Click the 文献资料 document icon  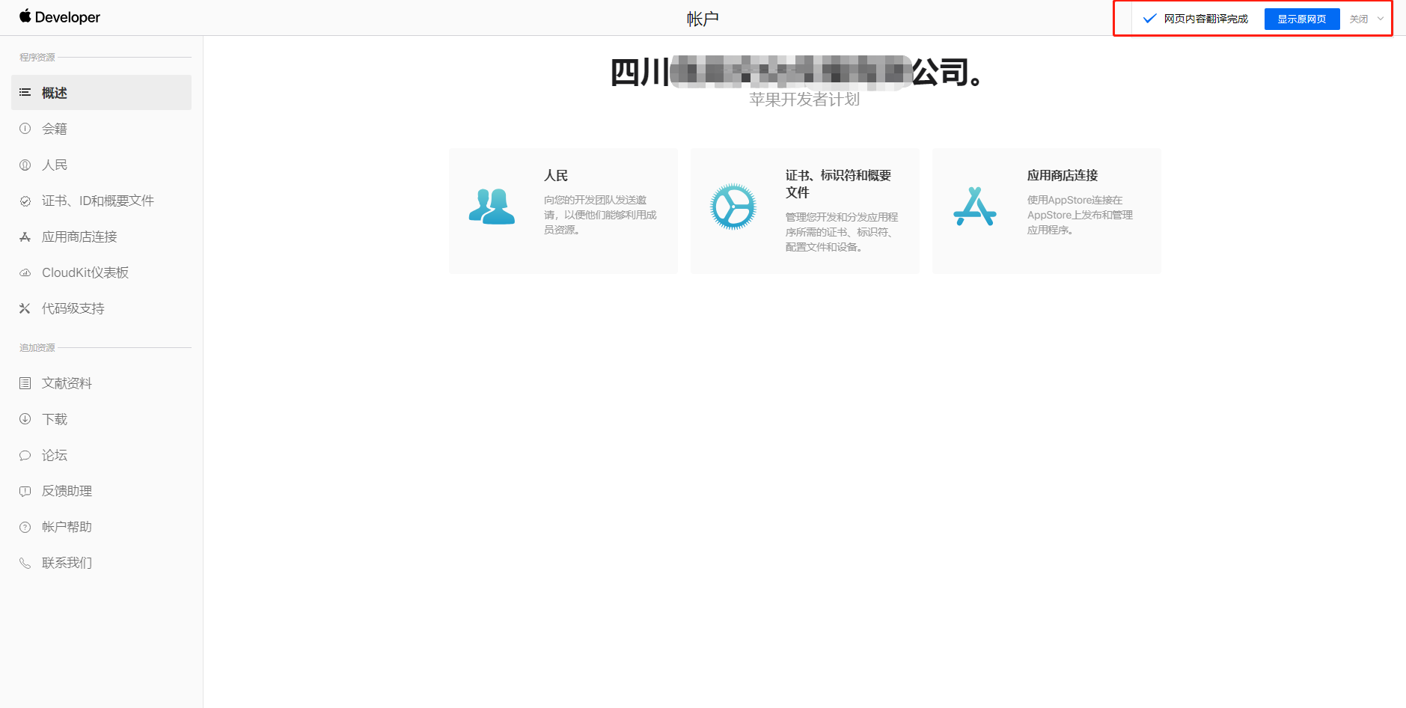pos(25,383)
